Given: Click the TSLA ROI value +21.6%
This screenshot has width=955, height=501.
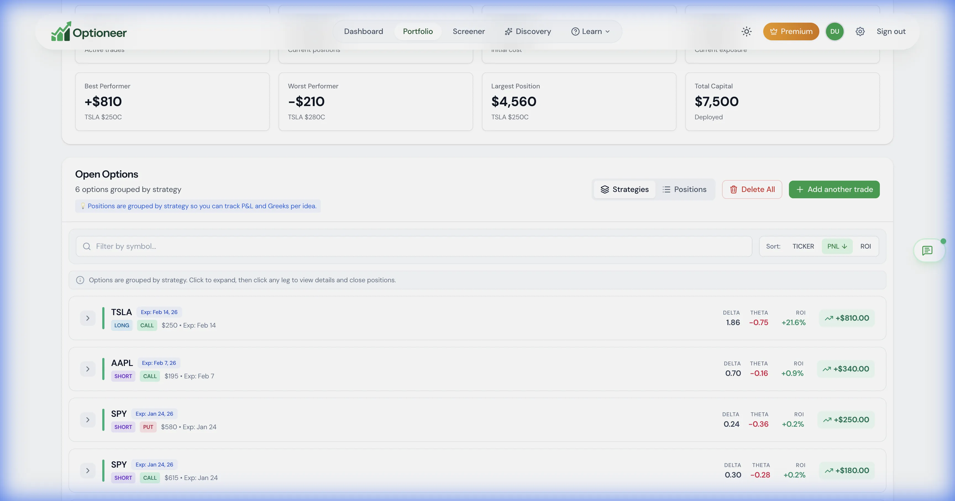Looking at the screenshot, I should [793, 323].
